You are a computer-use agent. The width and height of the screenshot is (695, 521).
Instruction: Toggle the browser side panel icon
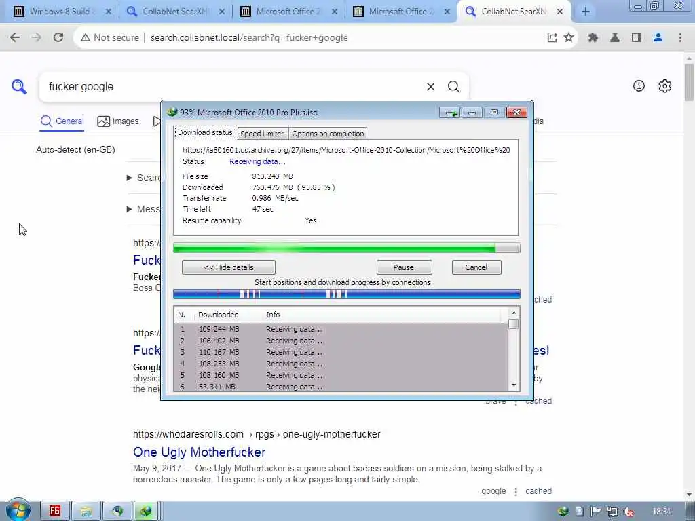point(637,38)
